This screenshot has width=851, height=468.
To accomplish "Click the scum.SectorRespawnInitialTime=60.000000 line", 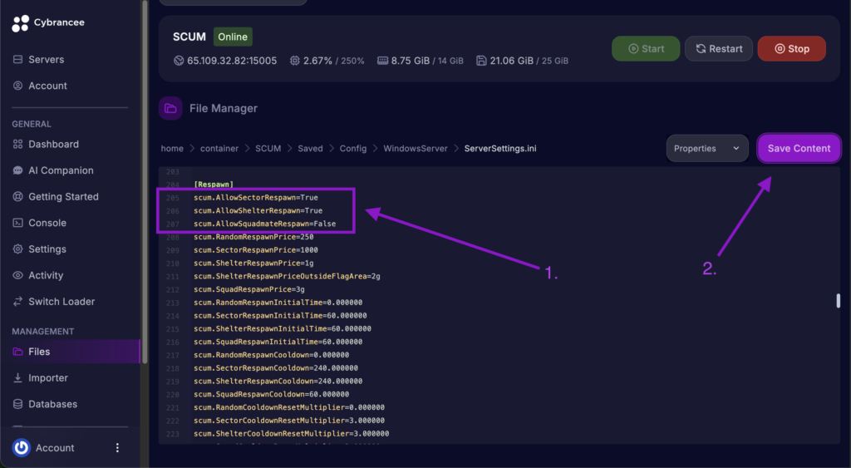I will [x=280, y=315].
